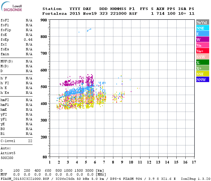
Task: Click the 3000 km distance value
Action: click(89, 171)
